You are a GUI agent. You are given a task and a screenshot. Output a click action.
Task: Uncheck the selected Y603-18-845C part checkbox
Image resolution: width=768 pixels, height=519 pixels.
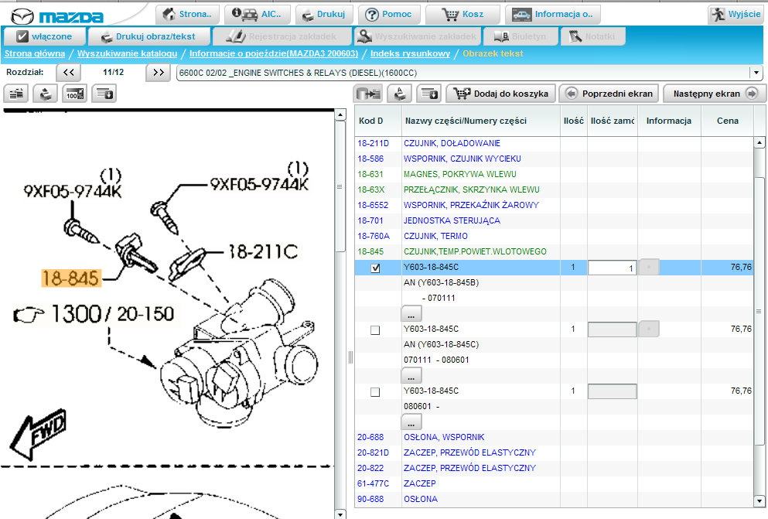tap(375, 268)
